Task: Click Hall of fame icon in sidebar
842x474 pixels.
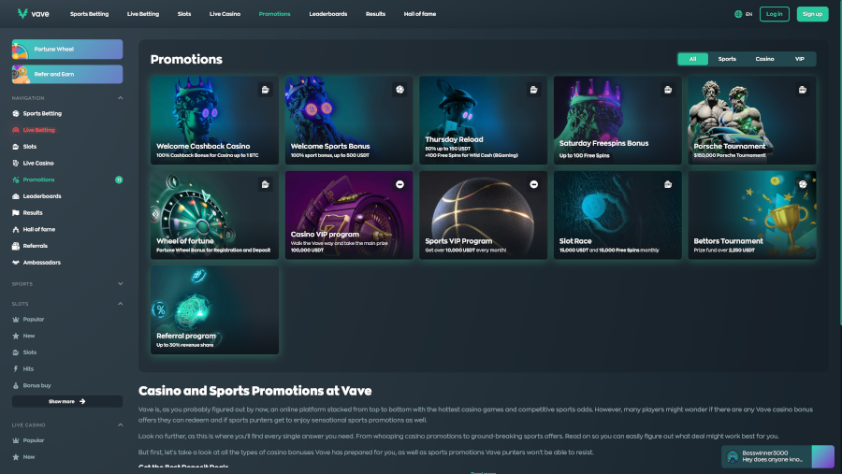Action: tap(16, 229)
